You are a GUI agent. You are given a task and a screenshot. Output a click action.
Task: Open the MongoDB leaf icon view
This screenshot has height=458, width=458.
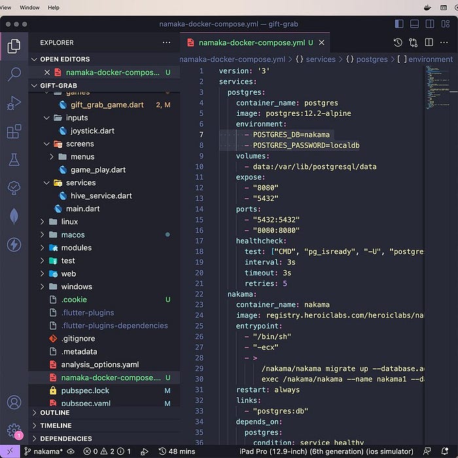click(14, 217)
